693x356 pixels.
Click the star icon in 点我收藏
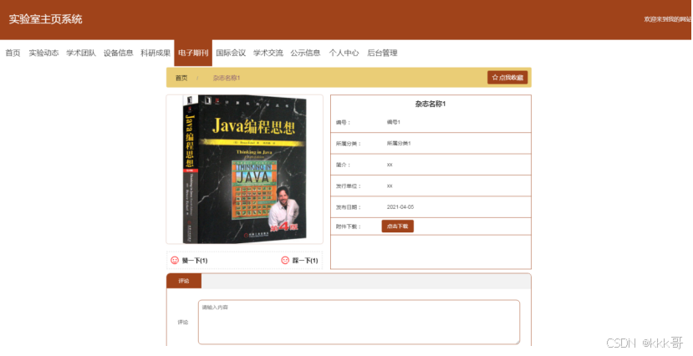pyautogui.click(x=495, y=77)
